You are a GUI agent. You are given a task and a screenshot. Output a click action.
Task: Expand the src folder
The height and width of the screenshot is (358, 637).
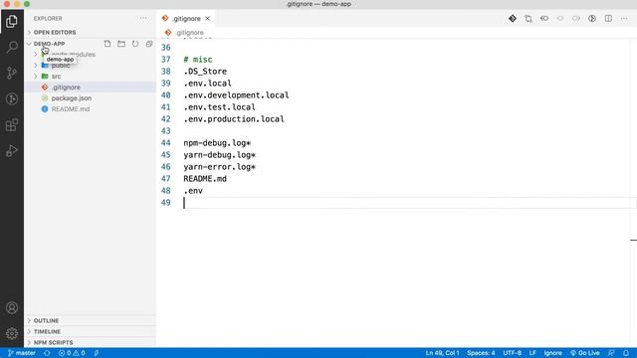coord(36,77)
